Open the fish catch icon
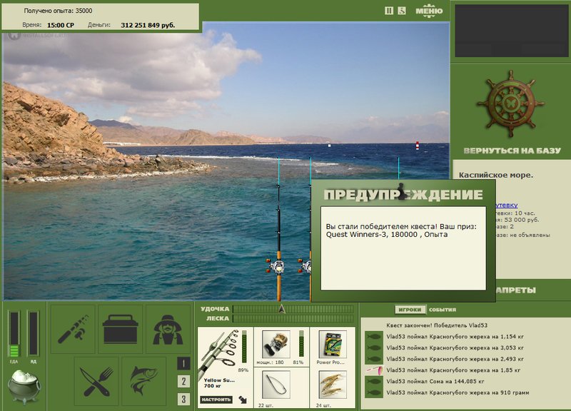This screenshot has height=411, width=571. tap(144, 381)
